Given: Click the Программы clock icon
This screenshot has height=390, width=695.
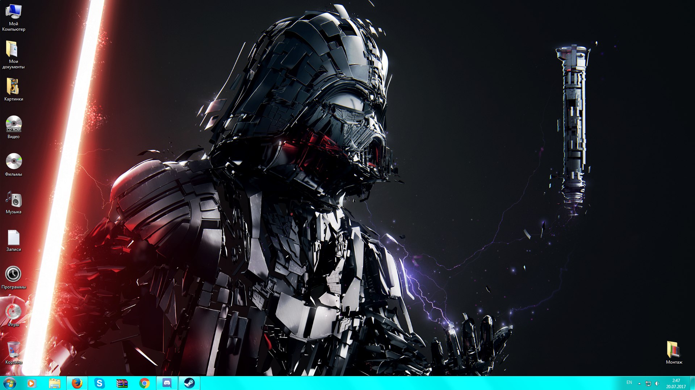Looking at the screenshot, I should point(13,274).
